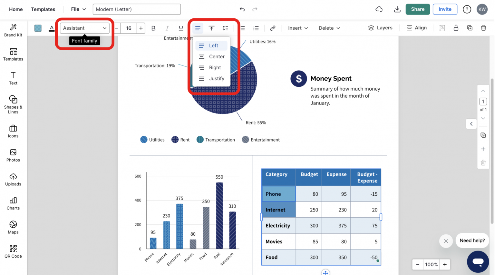Open the Charts sidebar panel
The width and height of the screenshot is (495, 275).
(x=13, y=203)
